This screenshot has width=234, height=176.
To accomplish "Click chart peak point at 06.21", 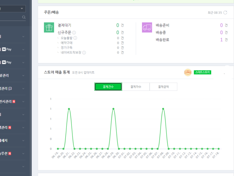I will point(69,109).
